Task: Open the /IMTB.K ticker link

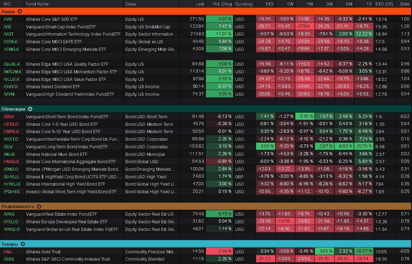Action: [x=11, y=132]
